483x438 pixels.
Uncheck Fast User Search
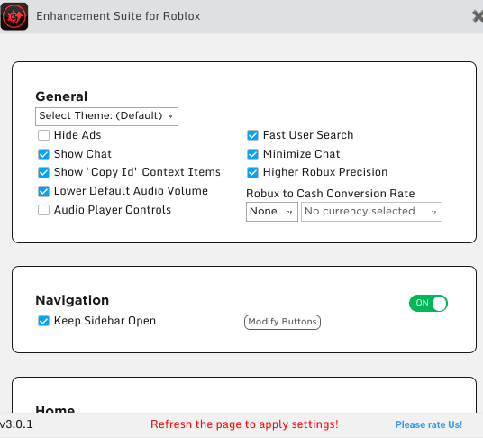pyautogui.click(x=252, y=135)
